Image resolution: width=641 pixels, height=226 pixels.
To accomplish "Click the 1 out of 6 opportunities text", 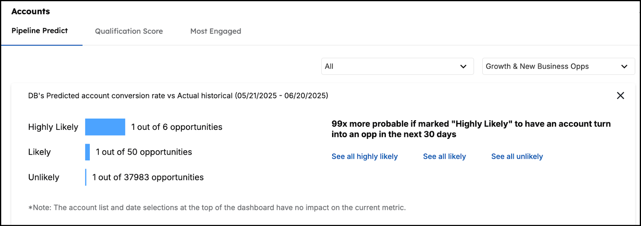I will tap(177, 127).
